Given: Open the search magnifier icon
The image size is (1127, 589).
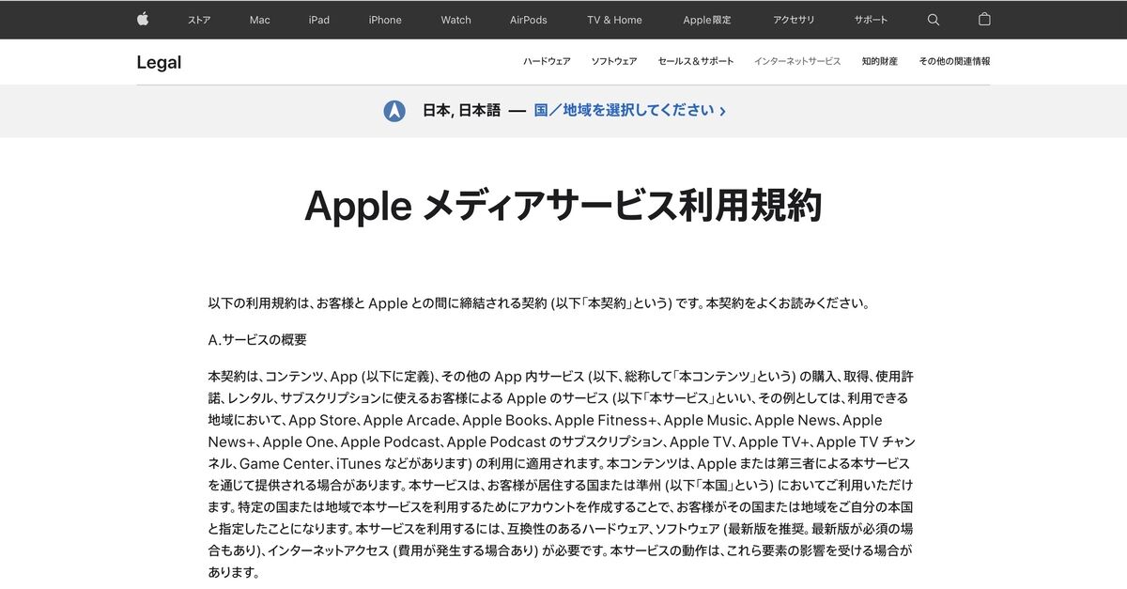Looking at the screenshot, I should click(x=933, y=20).
